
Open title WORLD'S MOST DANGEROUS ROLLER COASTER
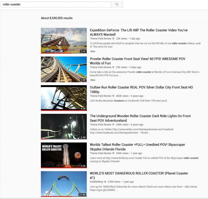pyautogui.click(x=139, y=175)
